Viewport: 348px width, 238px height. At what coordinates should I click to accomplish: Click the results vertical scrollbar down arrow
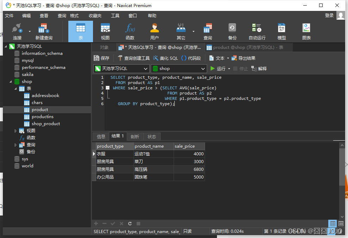coord(342,217)
